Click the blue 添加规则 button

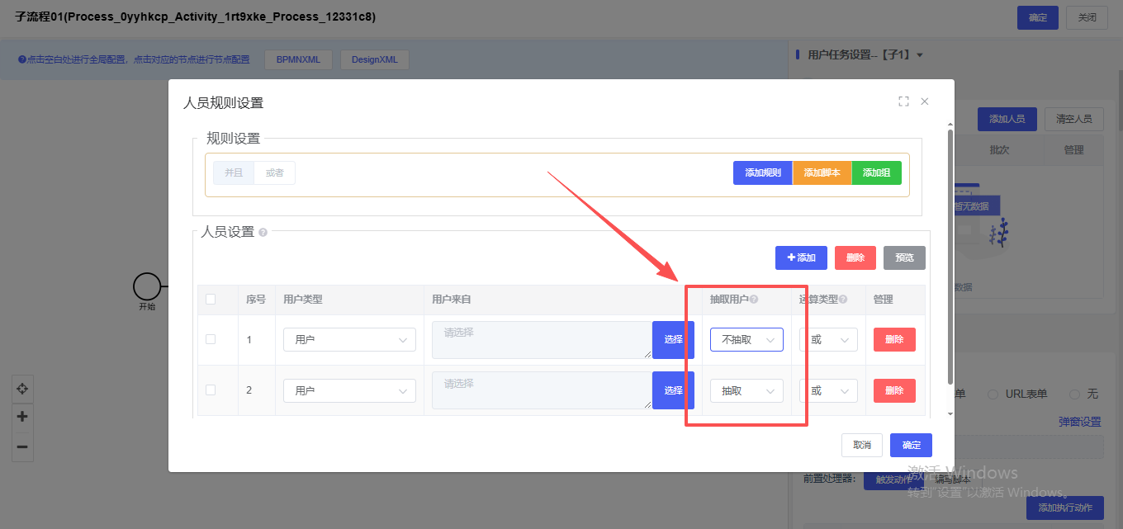pos(762,172)
